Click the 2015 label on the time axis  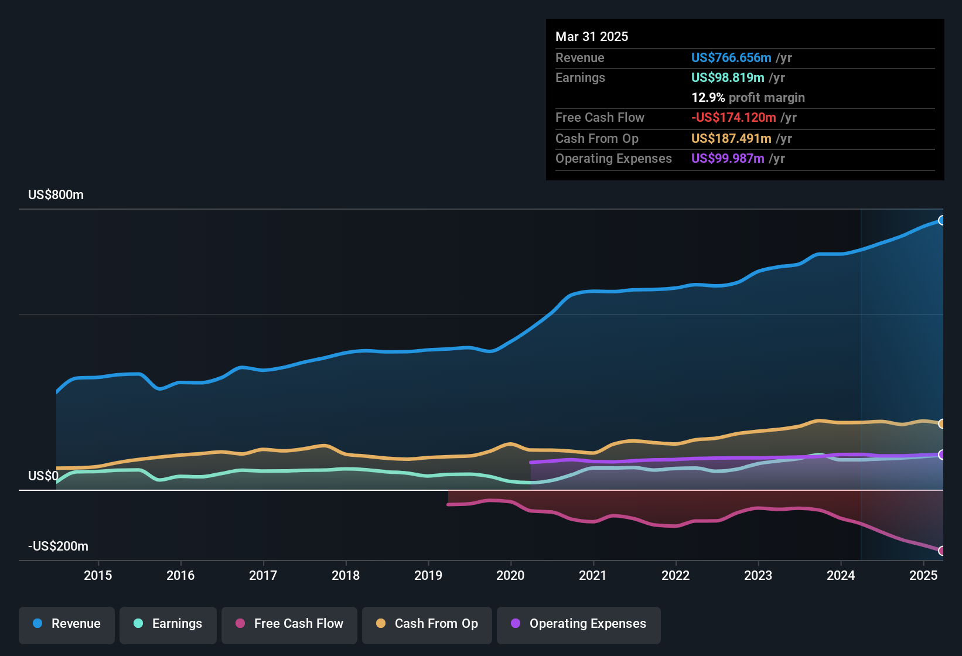click(98, 576)
